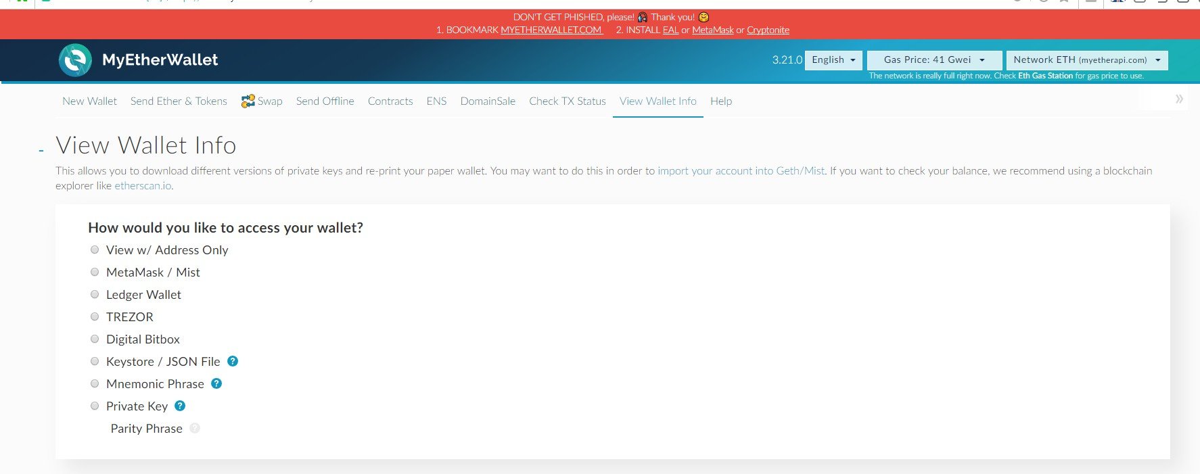
Task: Click the MyEtherWallet logo icon
Action: [75, 60]
